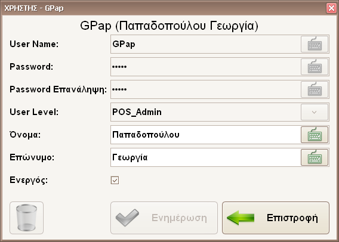
Task: Select the Όνομα field with Παπαδοπούλου
Action: pos(205,135)
